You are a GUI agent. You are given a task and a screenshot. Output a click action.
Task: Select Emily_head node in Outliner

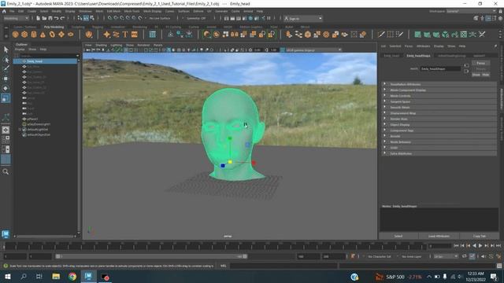46,61
